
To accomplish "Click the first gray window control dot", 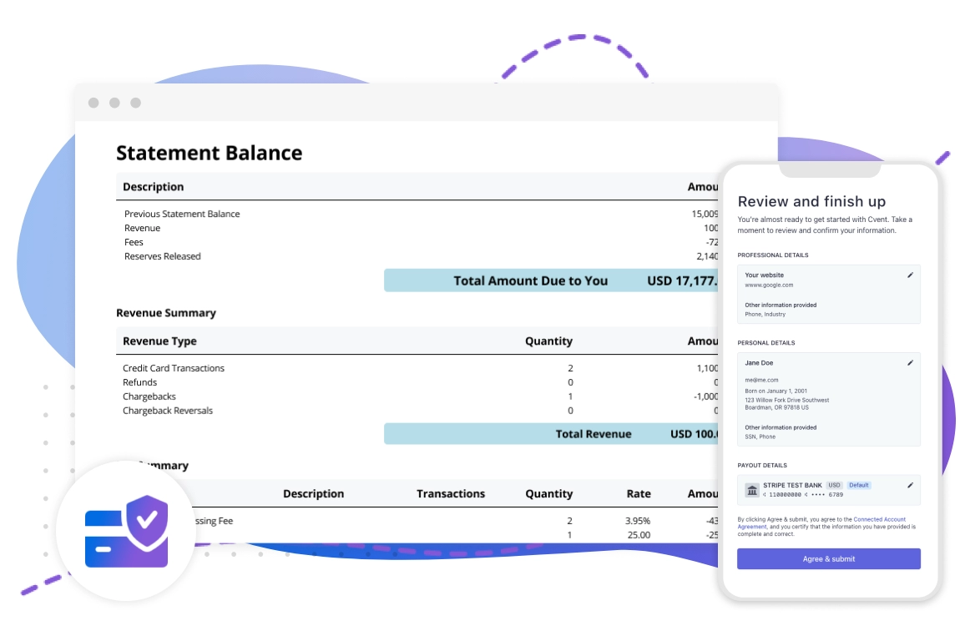I will (93, 103).
